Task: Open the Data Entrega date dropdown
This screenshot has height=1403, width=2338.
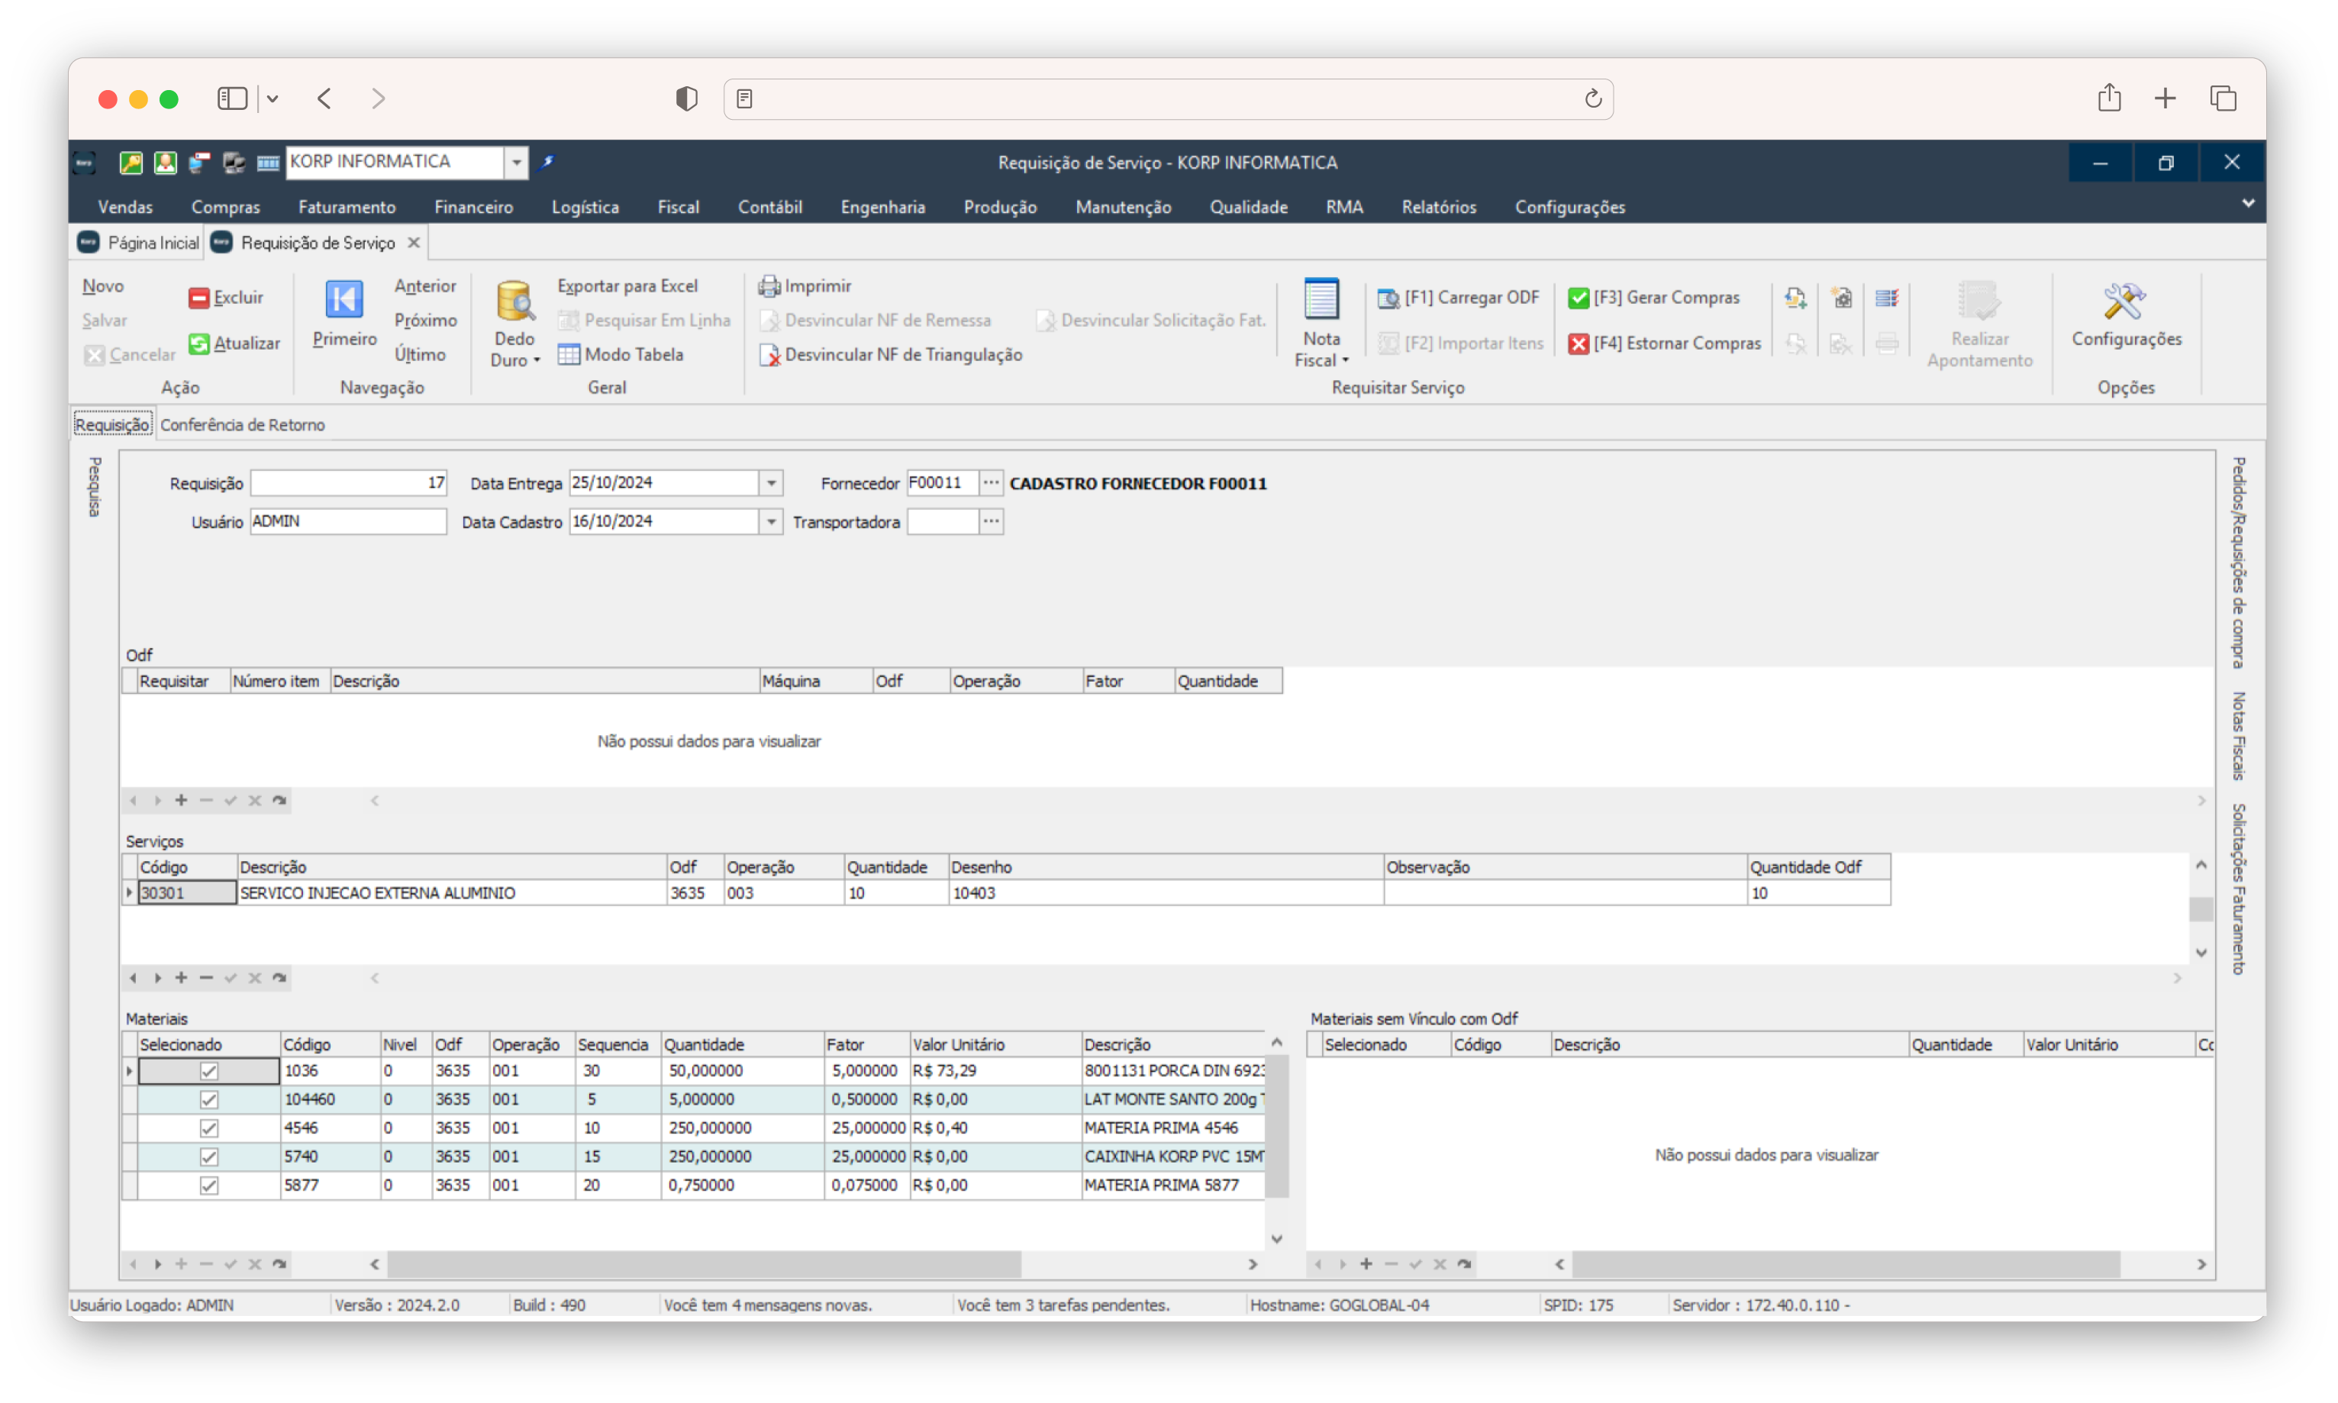Action: click(x=772, y=483)
